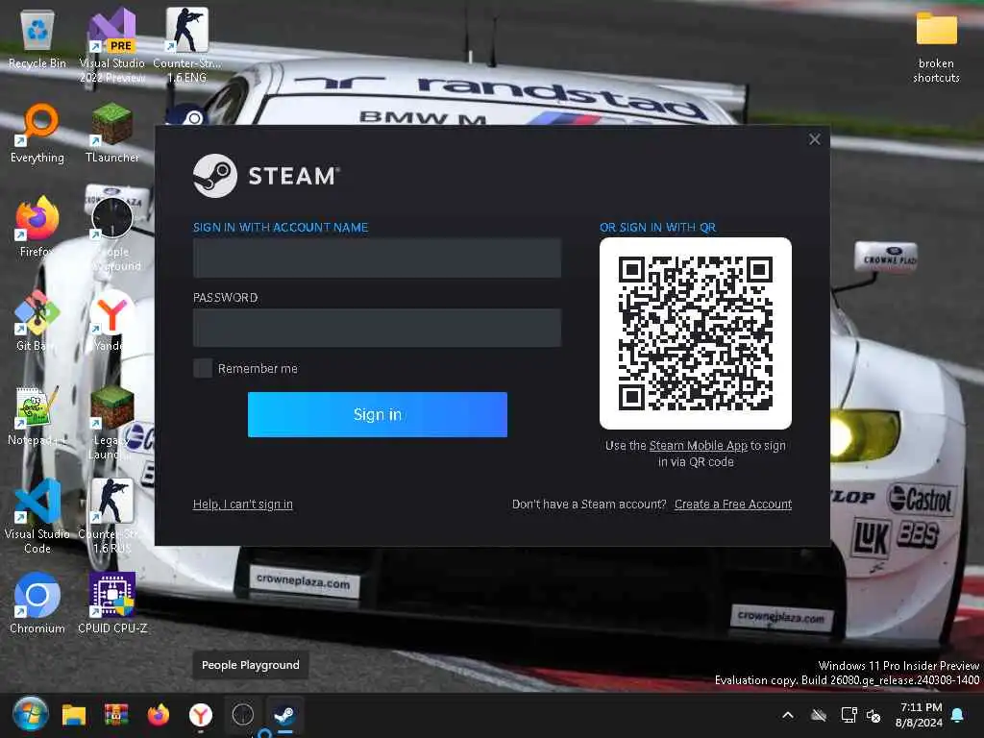This screenshot has width=984, height=738.
Task: Click the crossed-out tray icon beside chevron
Action: pyautogui.click(x=819, y=715)
